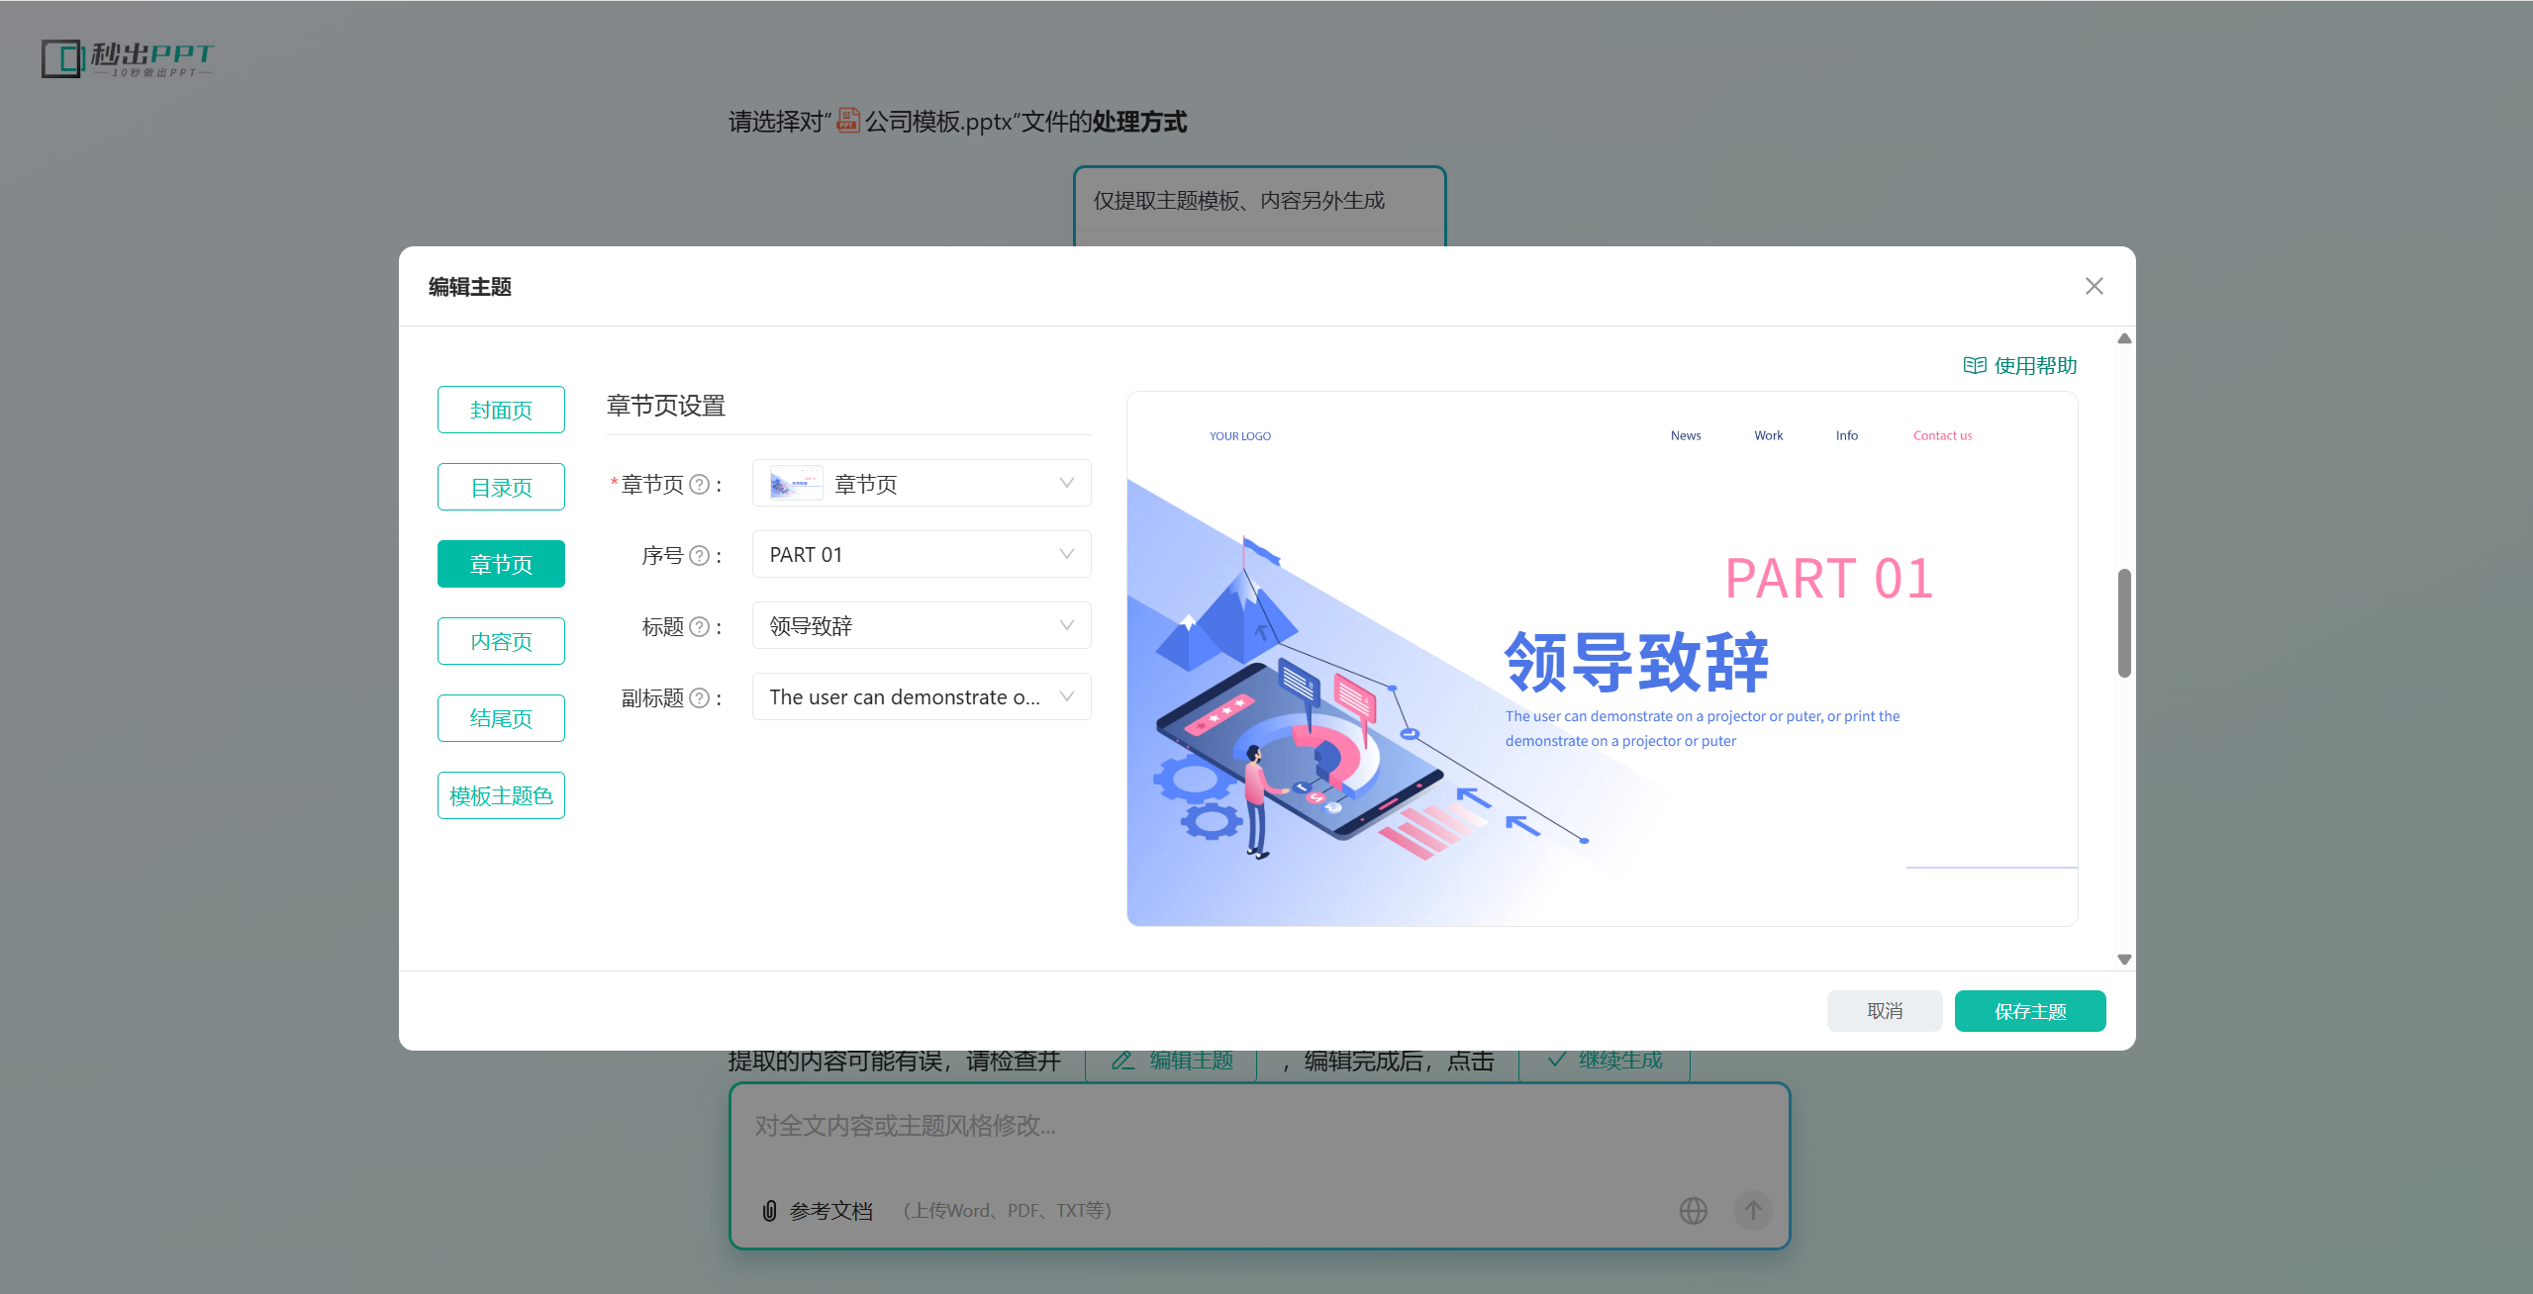This screenshot has width=2533, height=1294.
Task: Close the 编辑主题 dialog with X
Action: [2094, 287]
